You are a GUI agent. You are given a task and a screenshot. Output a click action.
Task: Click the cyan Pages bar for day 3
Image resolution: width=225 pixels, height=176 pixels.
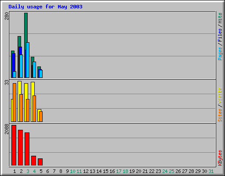(28, 60)
